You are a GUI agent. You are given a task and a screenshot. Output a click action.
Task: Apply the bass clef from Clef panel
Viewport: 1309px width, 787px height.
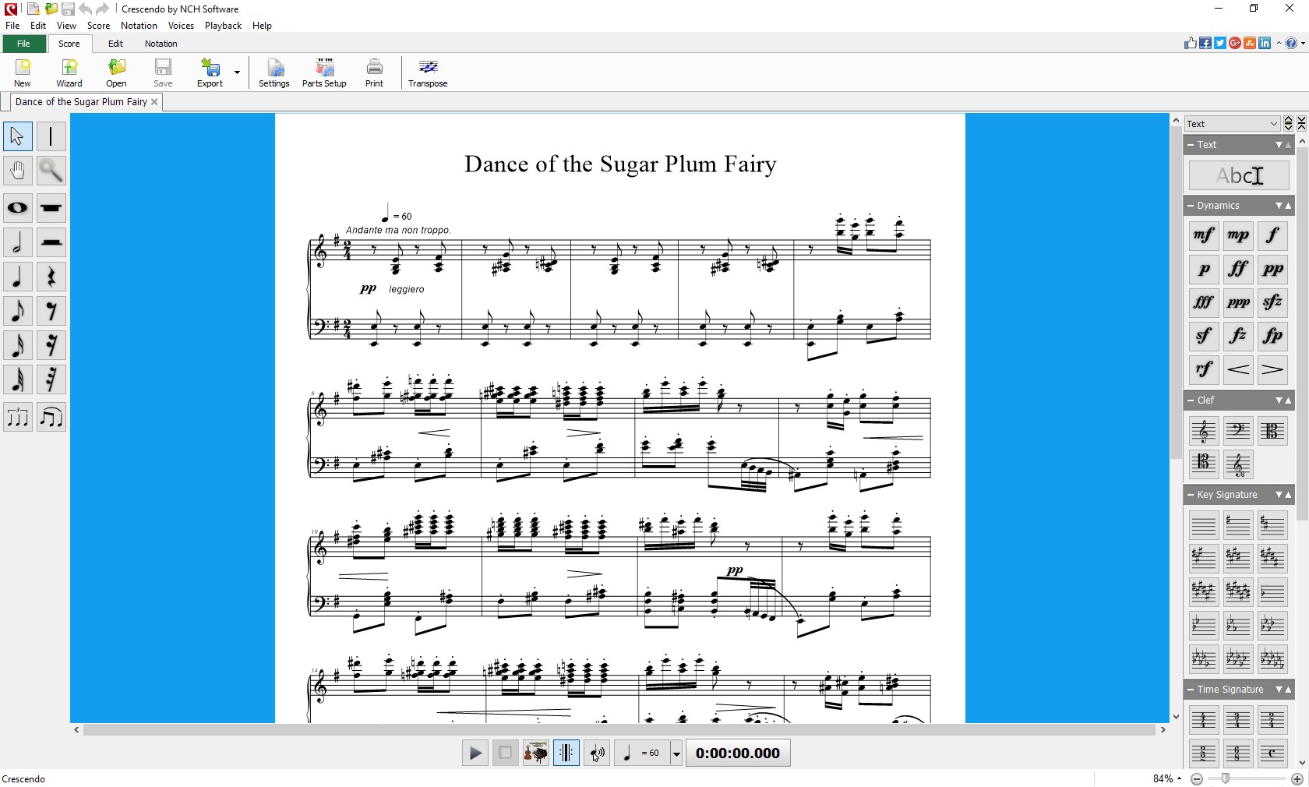(x=1237, y=431)
